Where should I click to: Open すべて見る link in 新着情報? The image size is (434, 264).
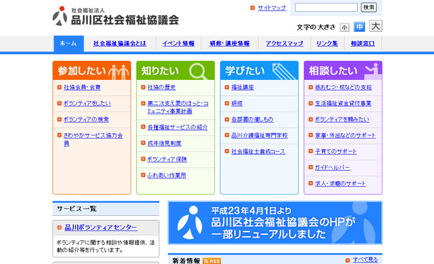tap(365, 260)
